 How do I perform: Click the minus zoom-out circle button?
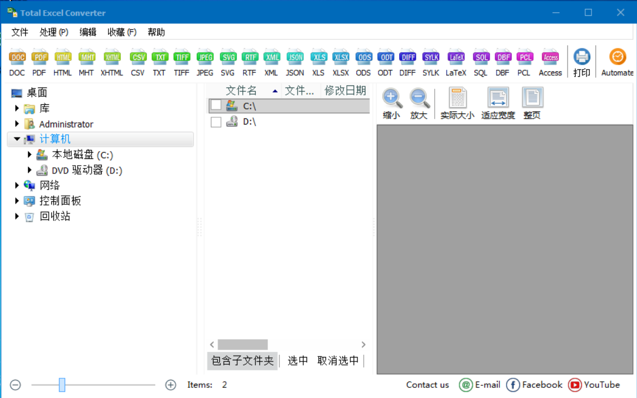click(x=15, y=385)
